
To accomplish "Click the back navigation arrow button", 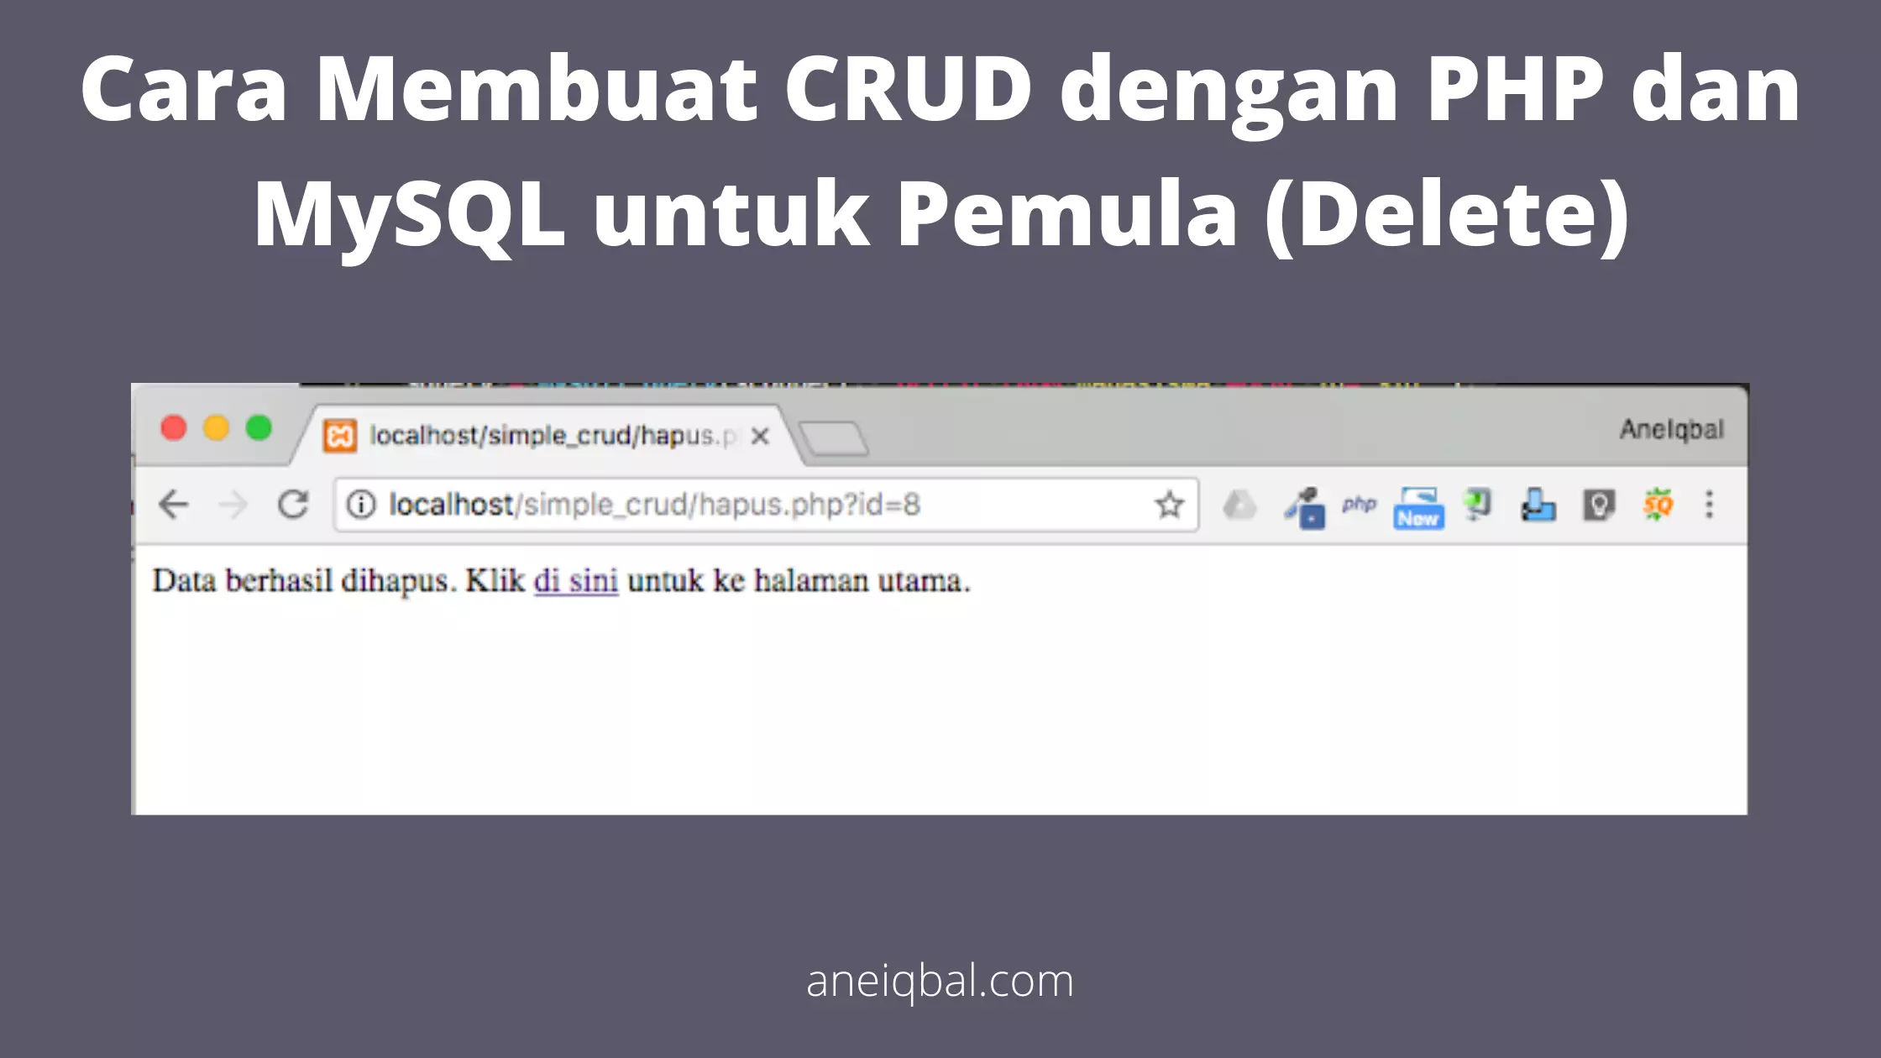I will coord(173,504).
